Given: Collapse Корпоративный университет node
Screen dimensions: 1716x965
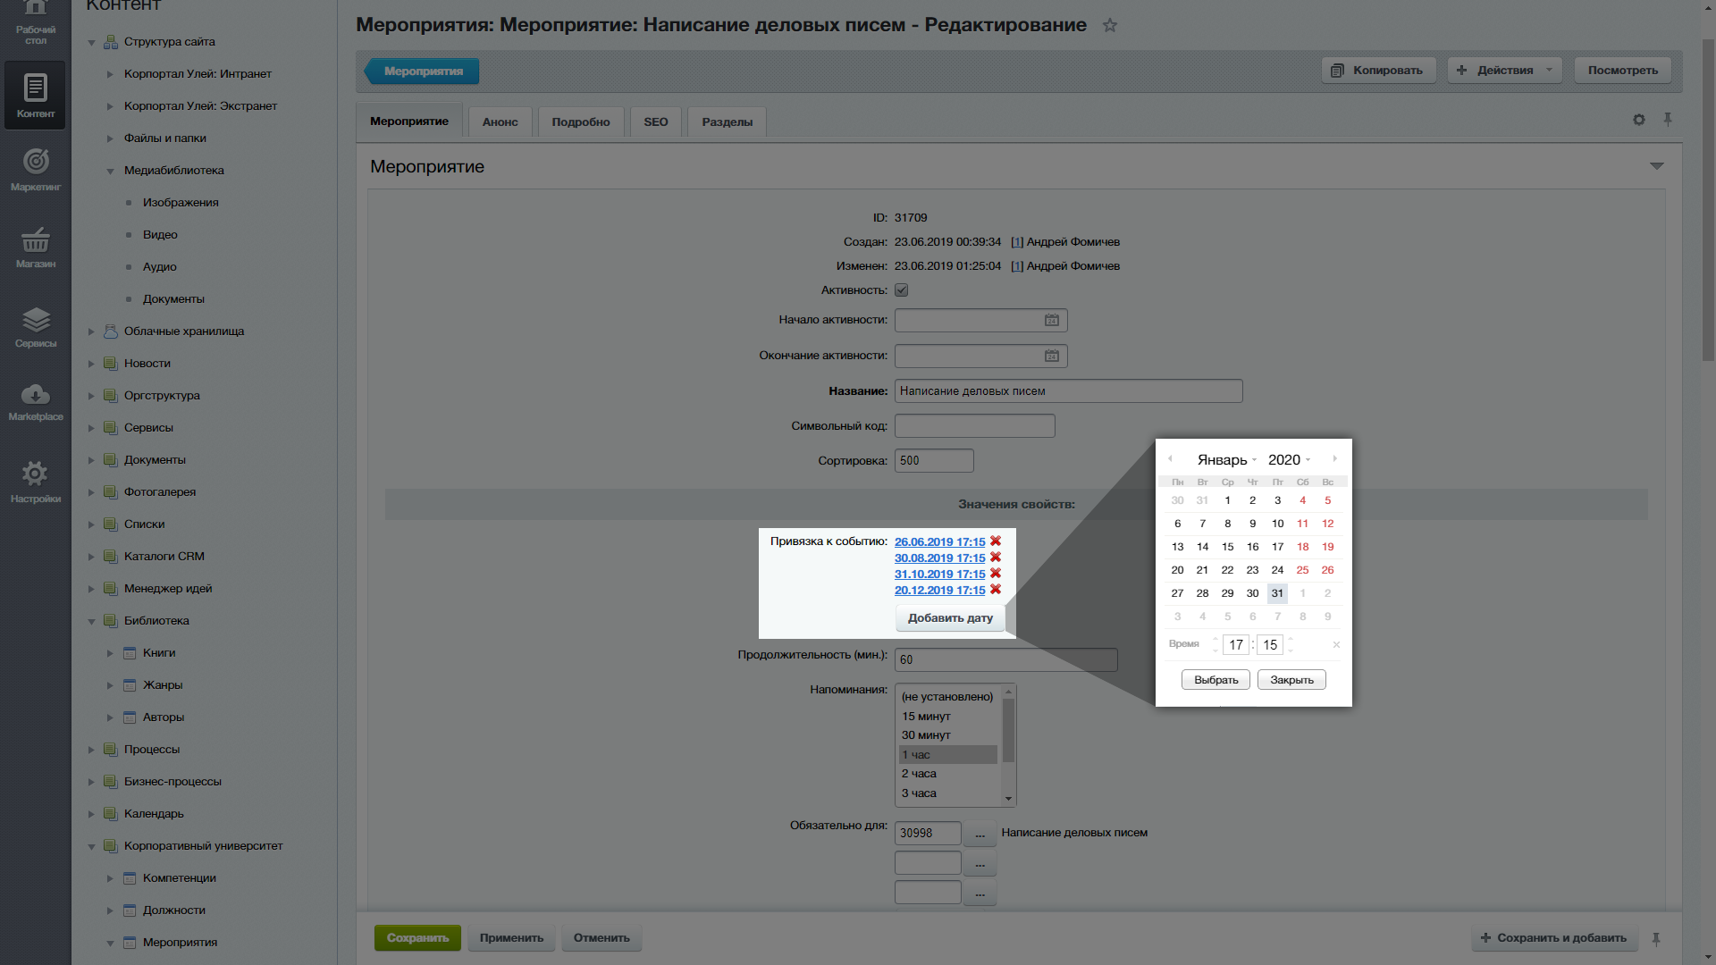Looking at the screenshot, I should click(x=91, y=846).
